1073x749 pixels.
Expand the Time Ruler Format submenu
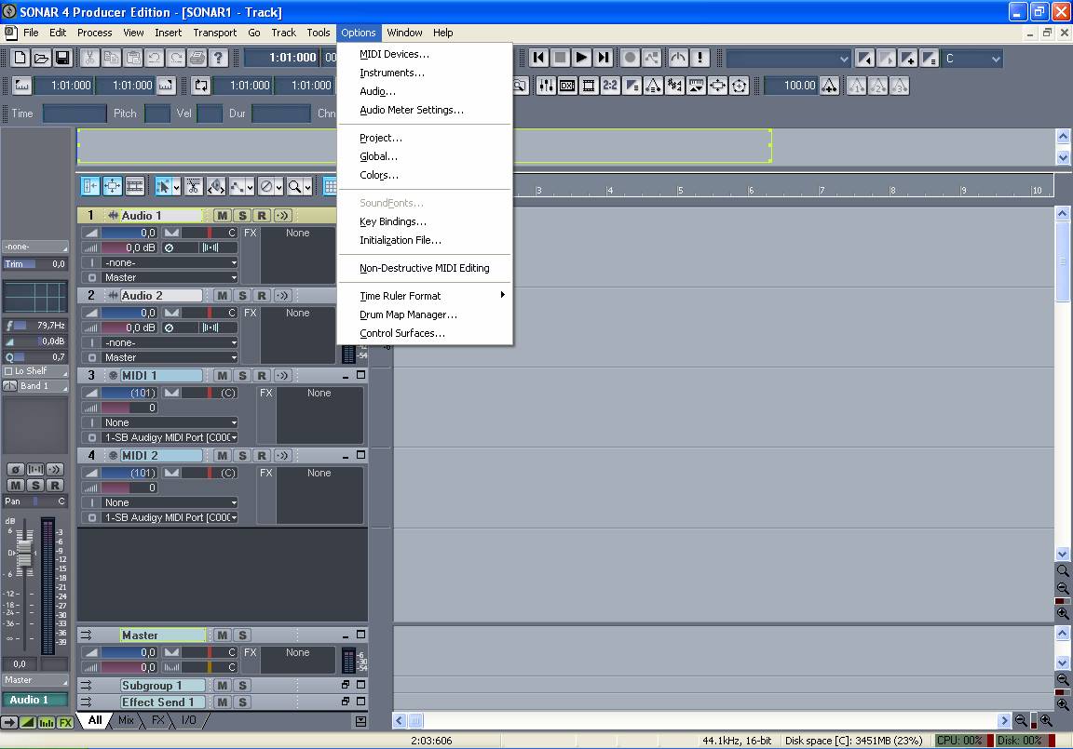coord(425,296)
